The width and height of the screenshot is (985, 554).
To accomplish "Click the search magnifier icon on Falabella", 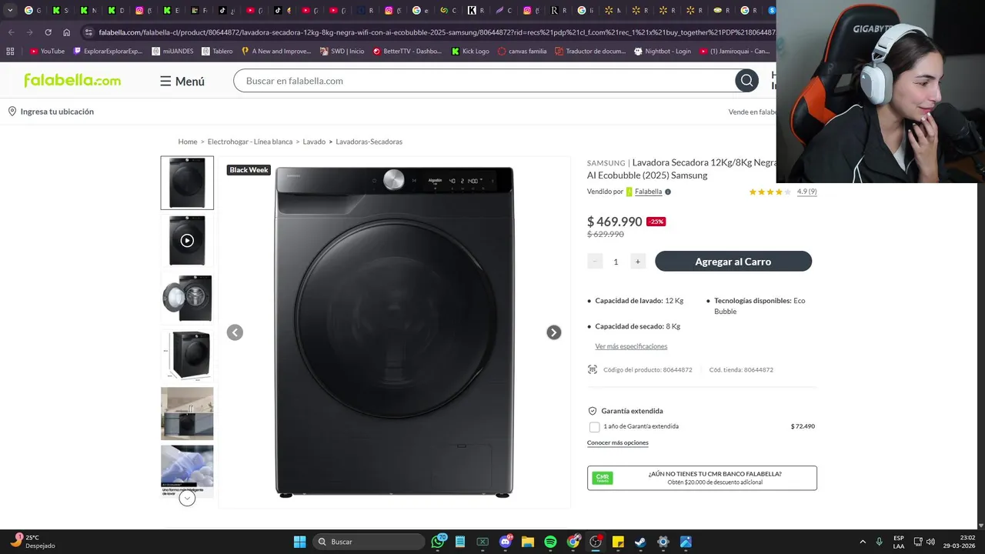I will (746, 81).
